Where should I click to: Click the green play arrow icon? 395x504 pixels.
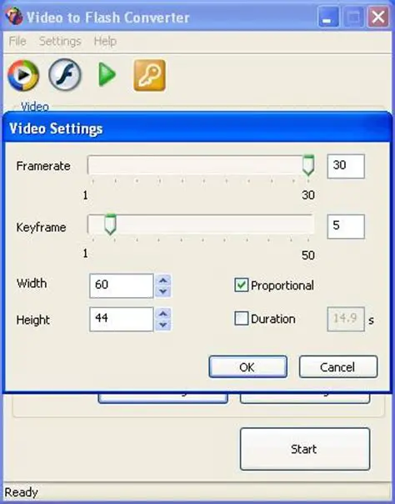pos(107,74)
